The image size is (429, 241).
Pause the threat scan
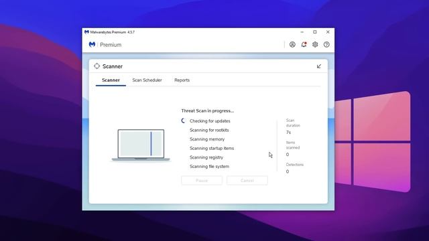[x=202, y=181]
